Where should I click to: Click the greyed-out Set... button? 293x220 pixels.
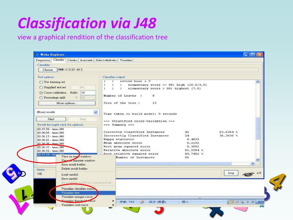pos(83,87)
